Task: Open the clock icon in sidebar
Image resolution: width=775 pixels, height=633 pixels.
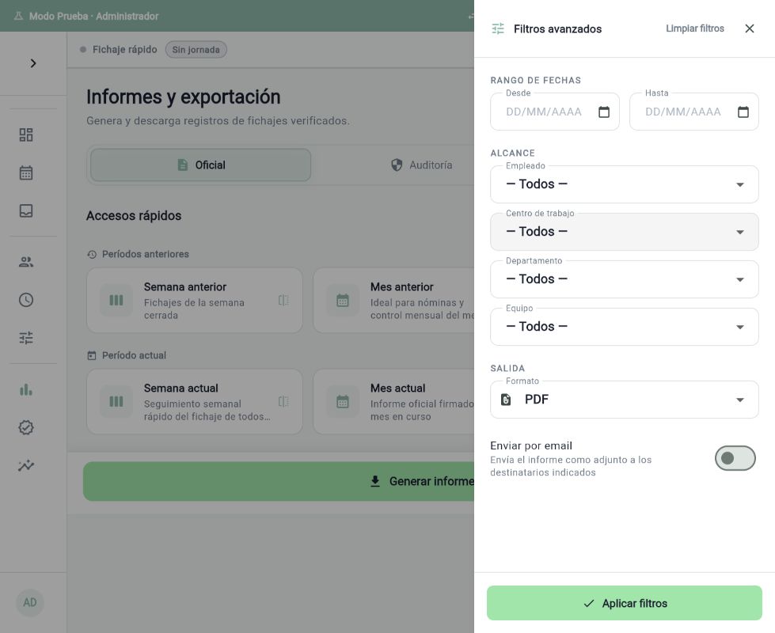Action: click(x=26, y=300)
